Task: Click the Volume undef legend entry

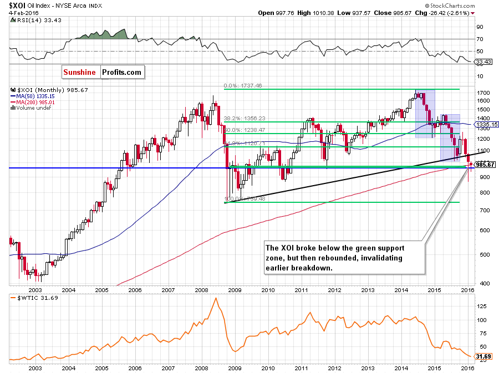Action: (x=34, y=108)
